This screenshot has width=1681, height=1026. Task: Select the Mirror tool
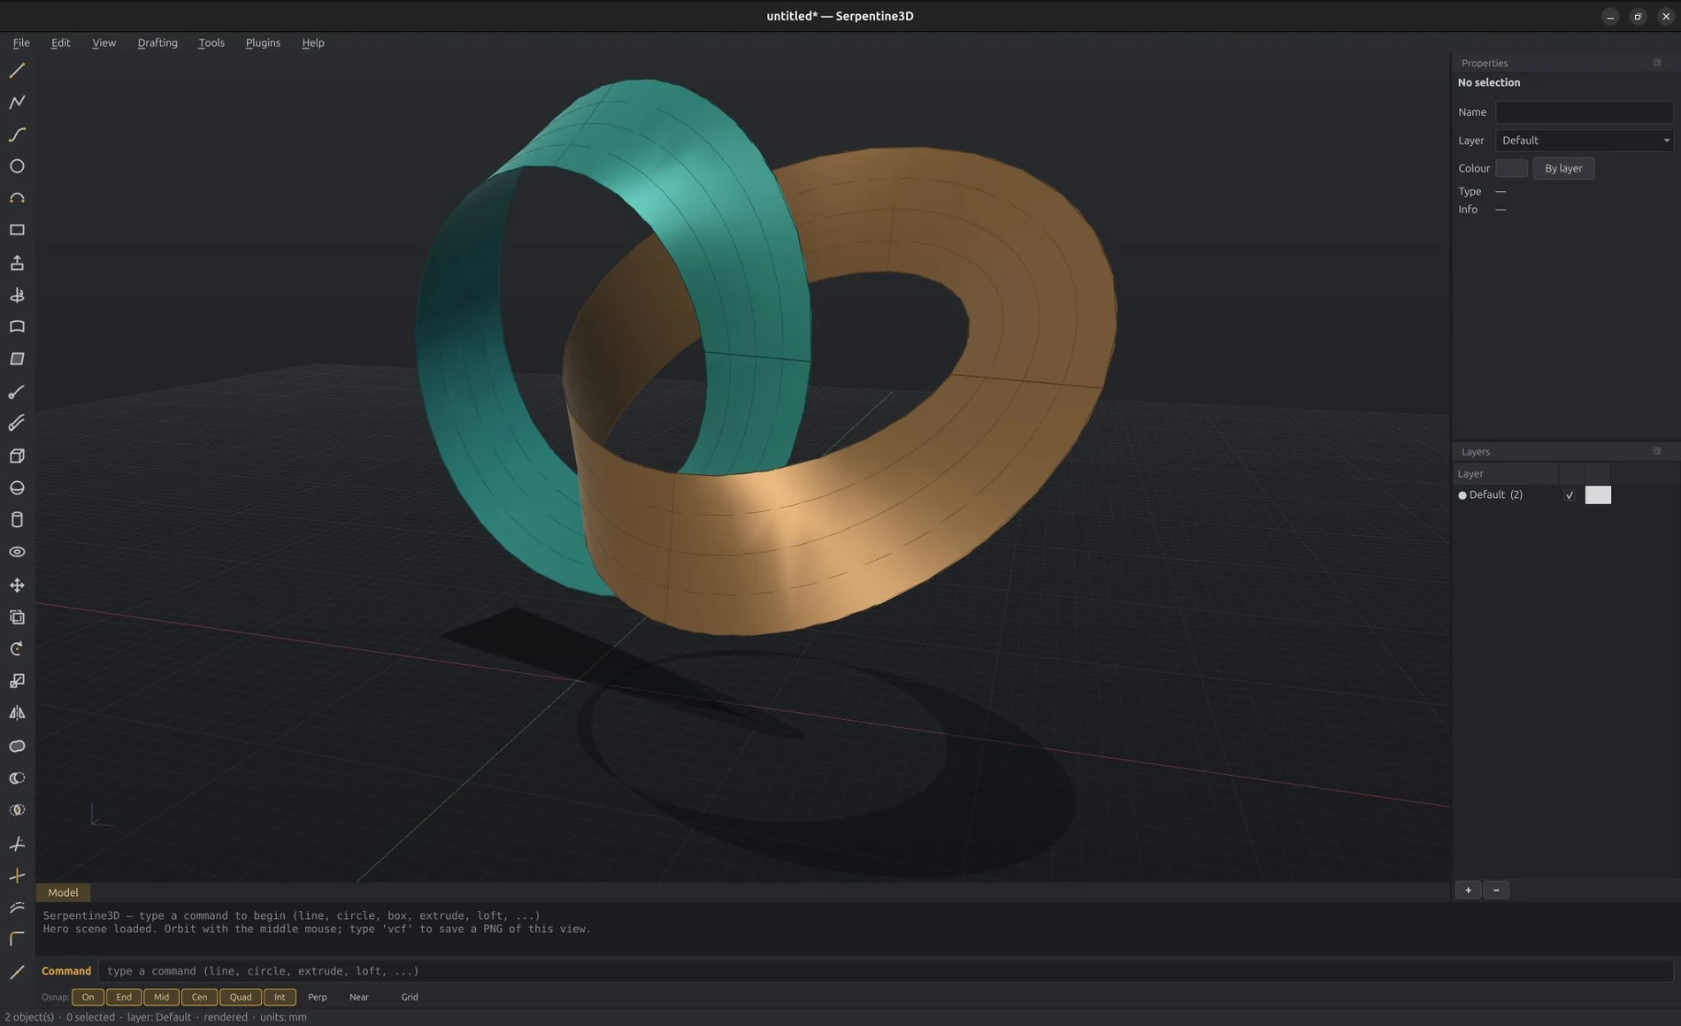[x=17, y=713]
